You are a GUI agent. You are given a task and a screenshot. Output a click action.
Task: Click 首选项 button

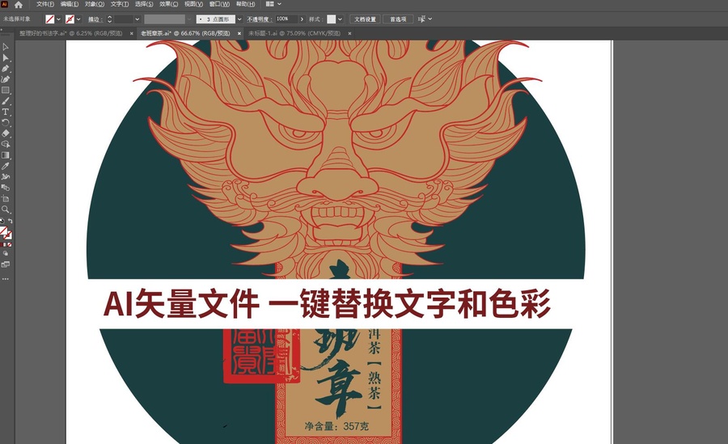[x=398, y=19]
